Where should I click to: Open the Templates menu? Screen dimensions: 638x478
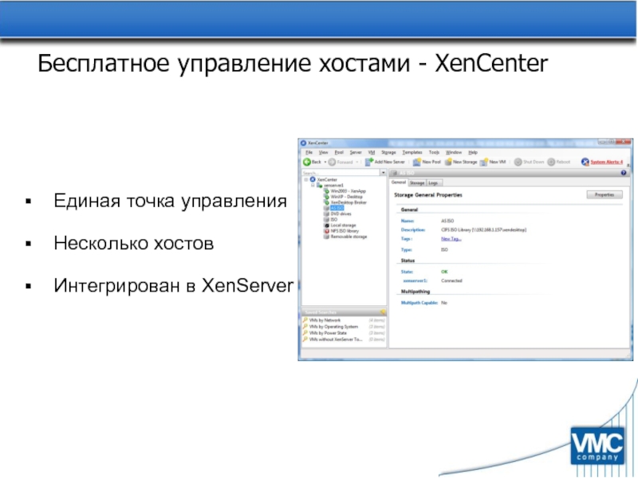(412, 152)
